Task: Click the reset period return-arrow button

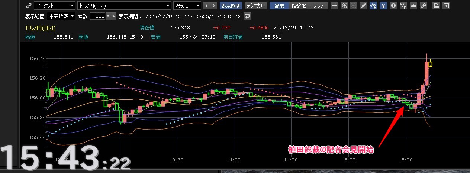Action: (x=247, y=16)
